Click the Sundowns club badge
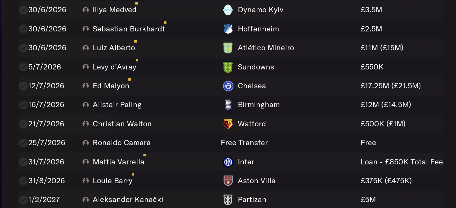Image resolution: width=456 pixels, height=208 pixels. click(x=228, y=67)
